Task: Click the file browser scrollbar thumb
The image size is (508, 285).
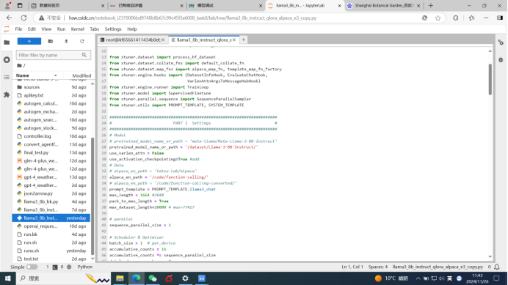Action: pos(92,196)
